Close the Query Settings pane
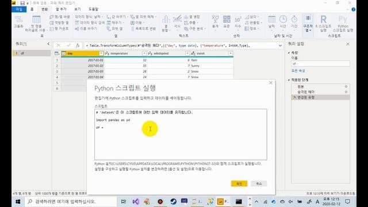 (348, 44)
